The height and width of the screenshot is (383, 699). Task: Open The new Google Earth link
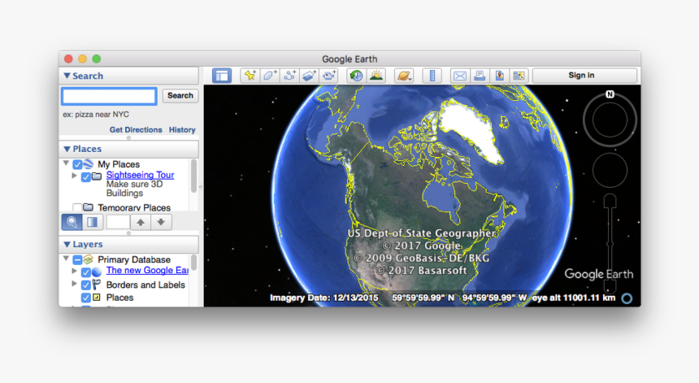(147, 270)
